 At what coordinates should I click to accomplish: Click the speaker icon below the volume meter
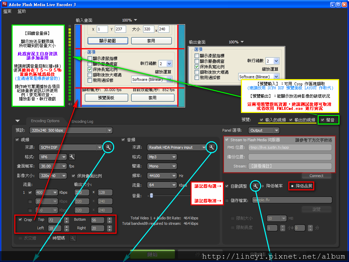pyautogui.click(x=70, y=104)
